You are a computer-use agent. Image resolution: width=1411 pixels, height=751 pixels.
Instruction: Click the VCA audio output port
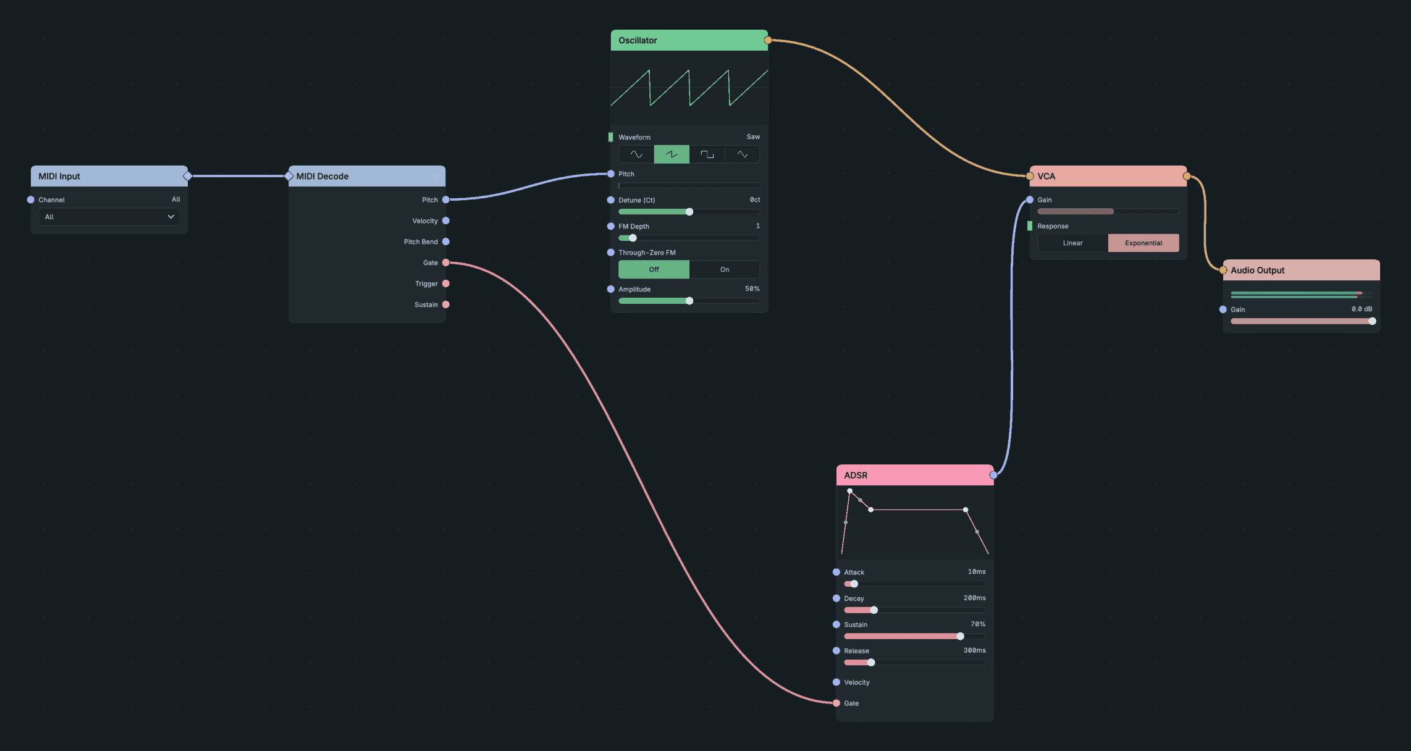click(1186, 176)
